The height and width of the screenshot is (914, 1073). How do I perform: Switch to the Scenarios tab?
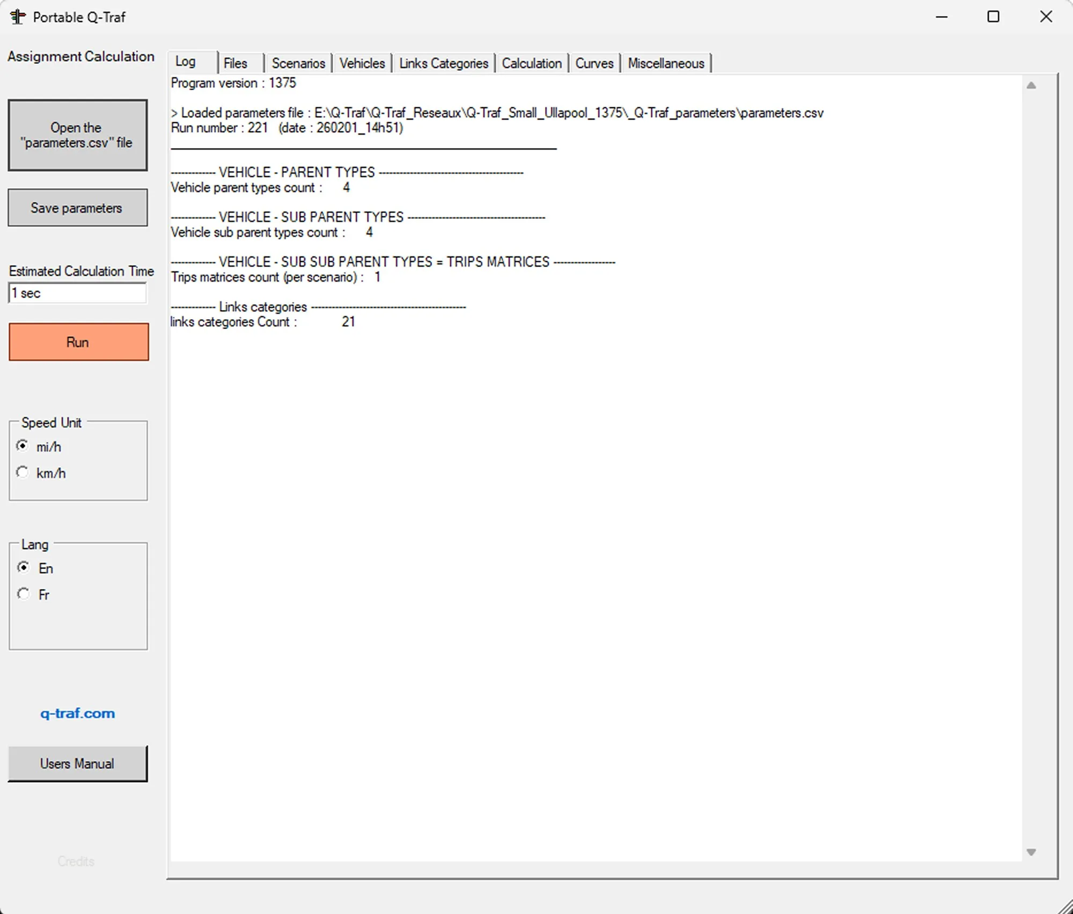click(298, 63)
